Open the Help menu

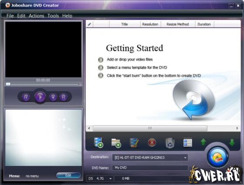(x=67, y=16)
